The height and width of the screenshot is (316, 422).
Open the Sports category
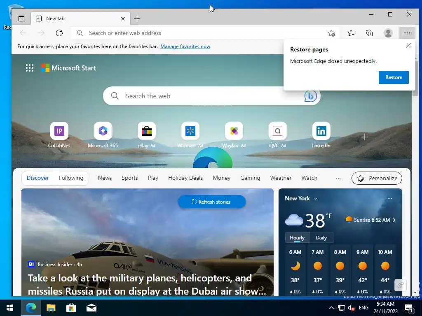[129, 178]
